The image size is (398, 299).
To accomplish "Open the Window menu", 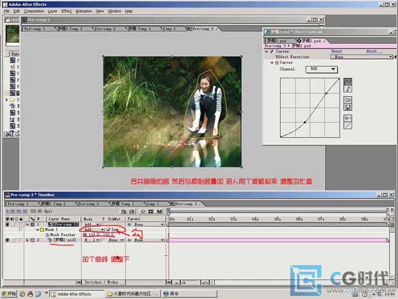I will [x=115, y=11].
